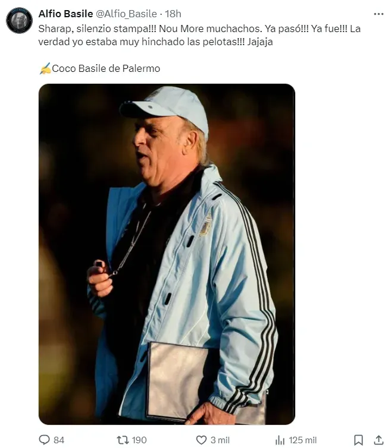
Task: Click the 'Coco Basile de Palermo' signature line
Action: (x=106, y=68)
